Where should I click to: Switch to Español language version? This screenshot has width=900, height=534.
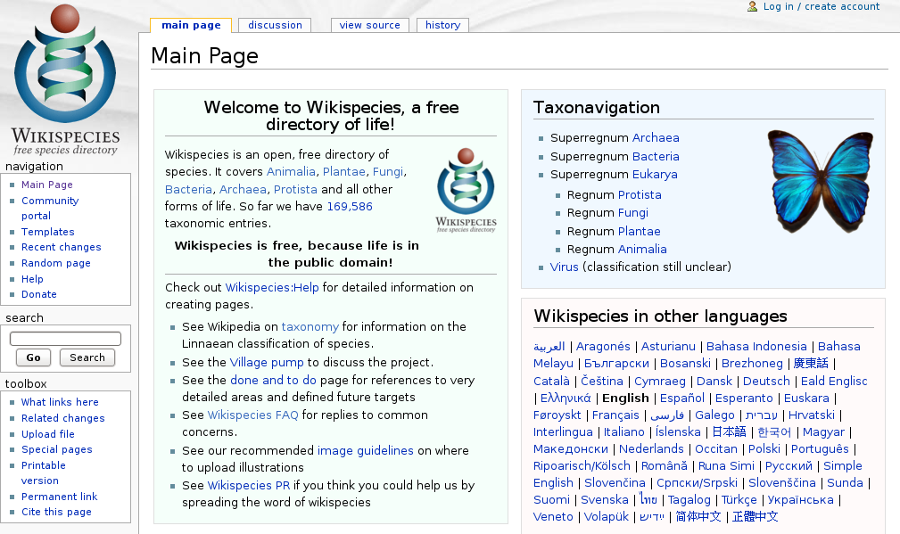(681, 398)
